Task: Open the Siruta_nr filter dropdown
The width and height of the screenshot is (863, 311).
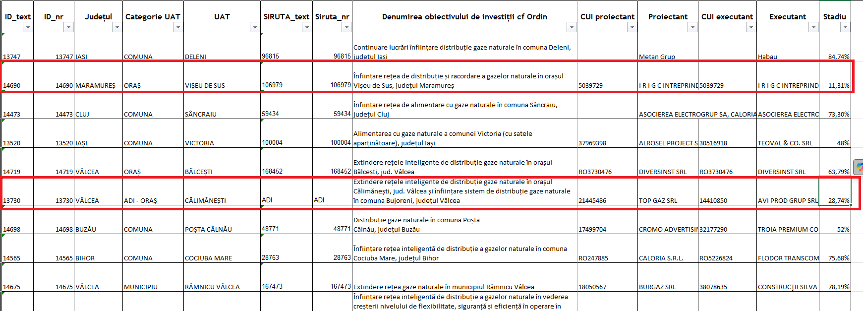Action: click(x=346, y=27)
